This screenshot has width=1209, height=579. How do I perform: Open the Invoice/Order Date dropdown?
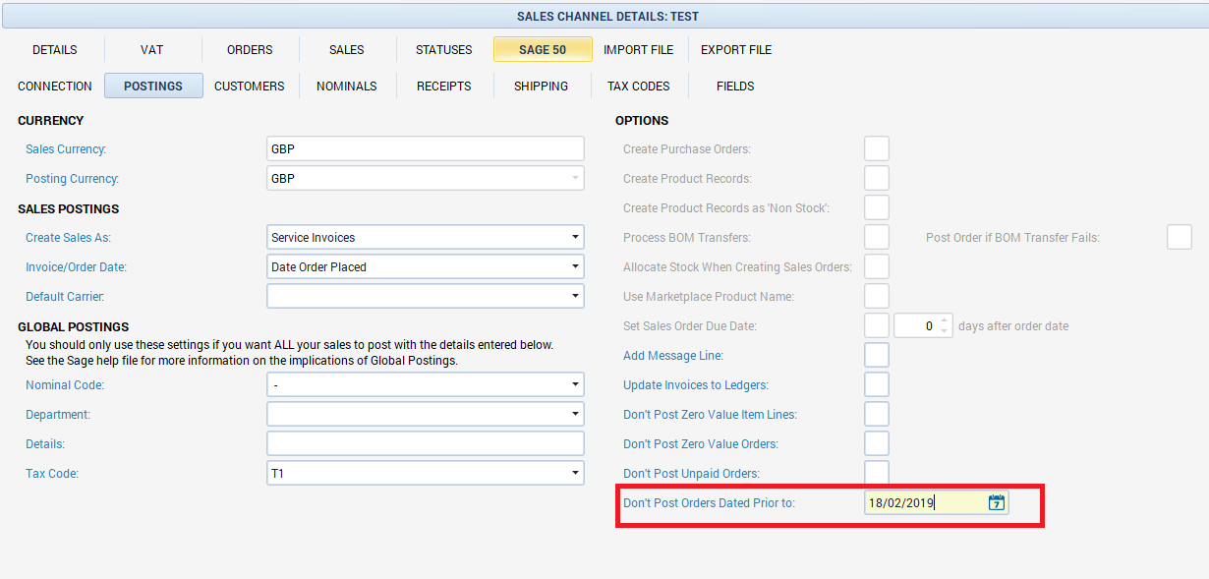[574, 267]
